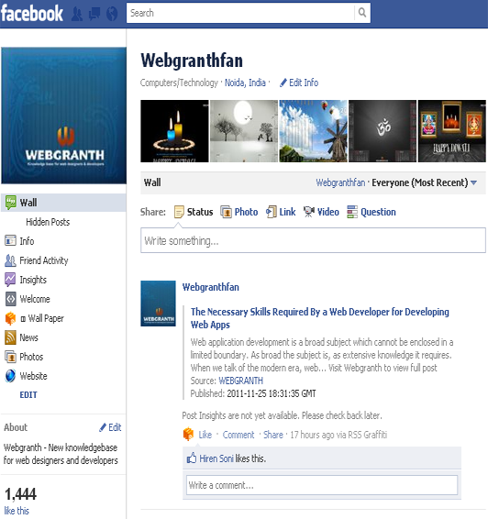This screenshot has width=488, height=519.
Task: Click the pencil icon beside Edit Info
Action: coord(283,83)
